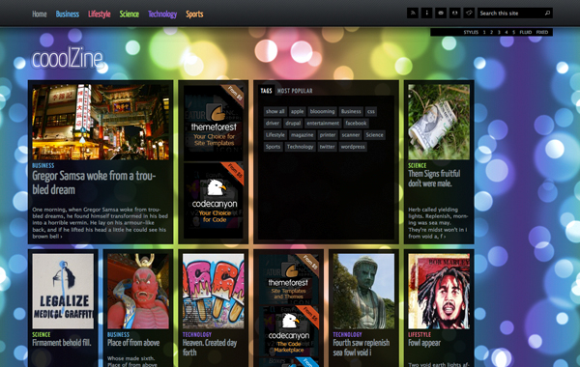Open the RSS feed icon

(413, 13)
